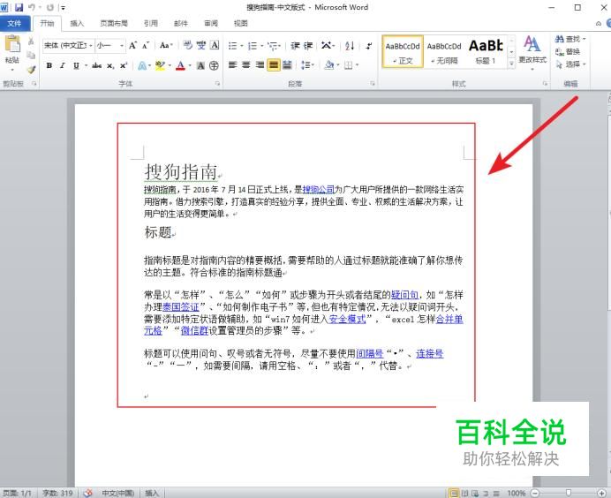Follow the 安全模式 hyperlink
This screenshot has width=611, height=498.
pos(348,319)
